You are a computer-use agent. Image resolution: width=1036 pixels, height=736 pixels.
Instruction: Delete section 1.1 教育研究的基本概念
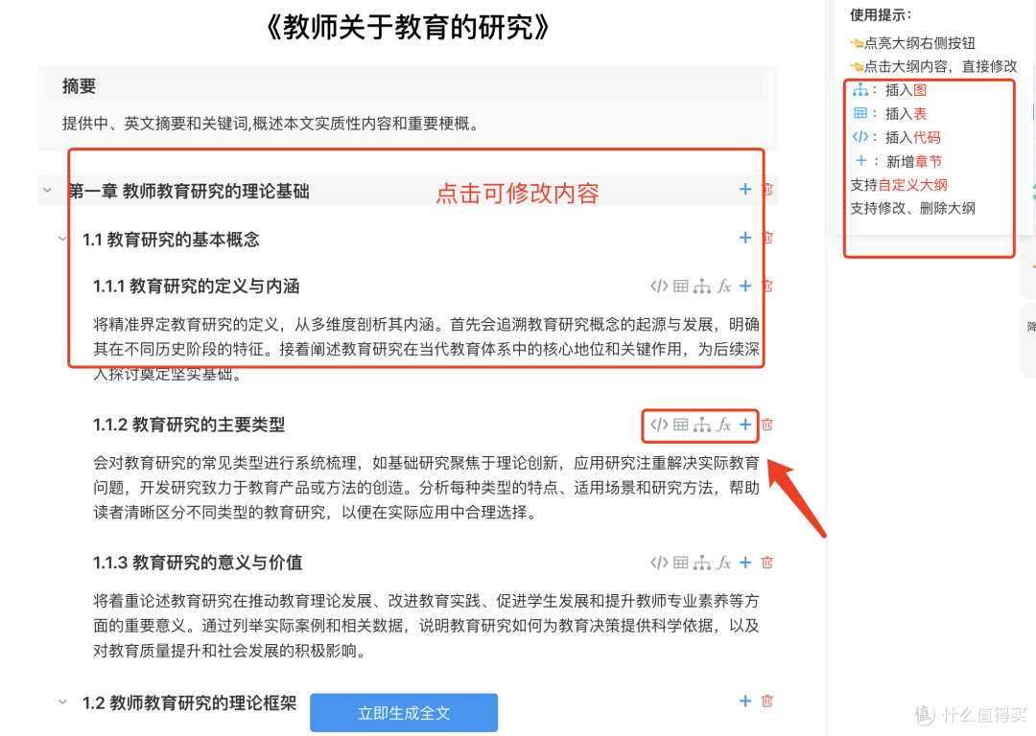tap(767, 238)
